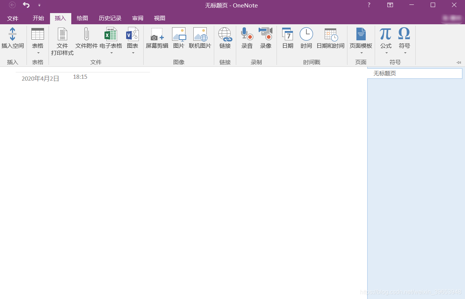465x299 pixels.
Task: Click the page time 18:15
Action: (80, 77)
